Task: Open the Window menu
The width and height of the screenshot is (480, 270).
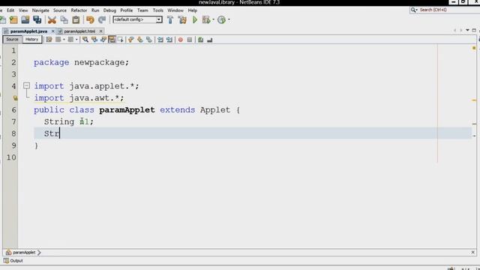Action: click(175, 10)
